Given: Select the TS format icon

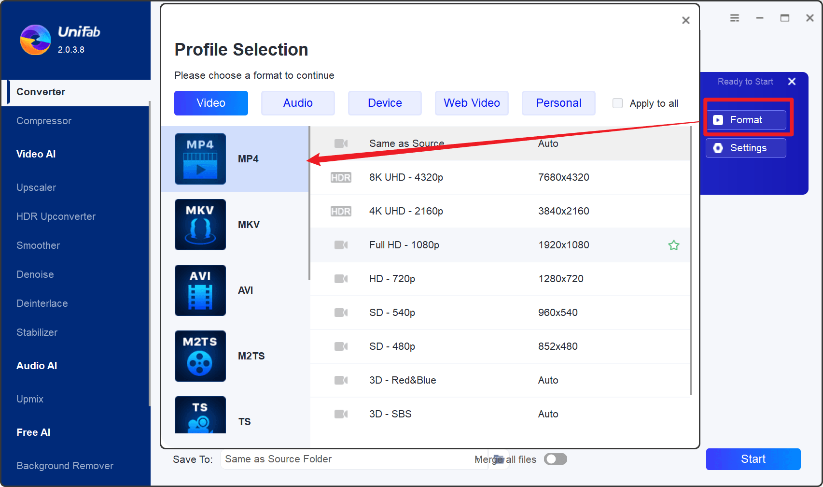Looking at the screenshot, I should pyautogui.click(x=200, y=415).
